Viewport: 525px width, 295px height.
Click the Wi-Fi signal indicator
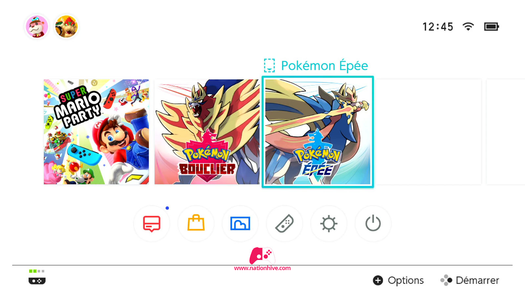tap(468, 27)
